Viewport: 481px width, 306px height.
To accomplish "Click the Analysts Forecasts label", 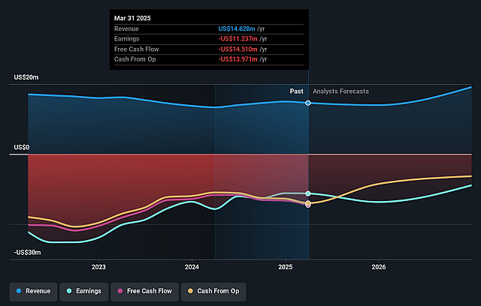I will 340,91.
